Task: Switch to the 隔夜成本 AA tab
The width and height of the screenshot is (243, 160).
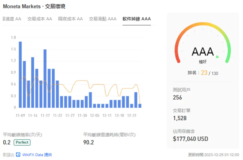Action: click(70, 19)
